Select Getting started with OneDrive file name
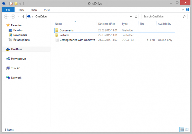Viewport: 192px width, 134px height. pyautogui.click(x=77, y=40)
